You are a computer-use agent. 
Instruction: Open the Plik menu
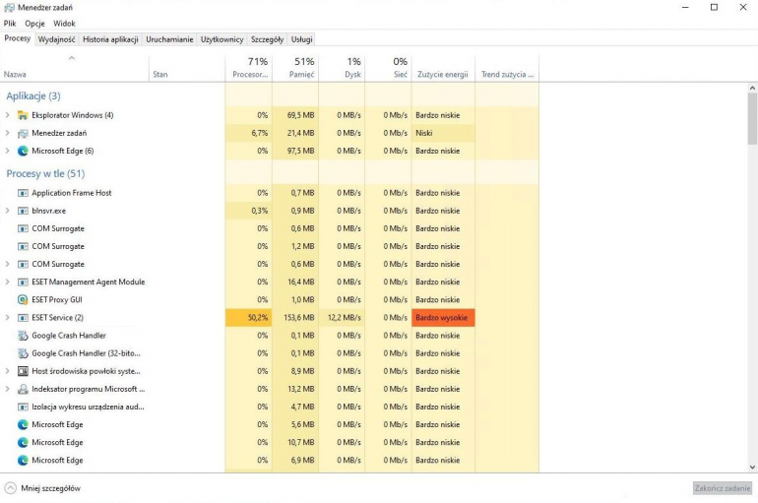coord(10,24)
